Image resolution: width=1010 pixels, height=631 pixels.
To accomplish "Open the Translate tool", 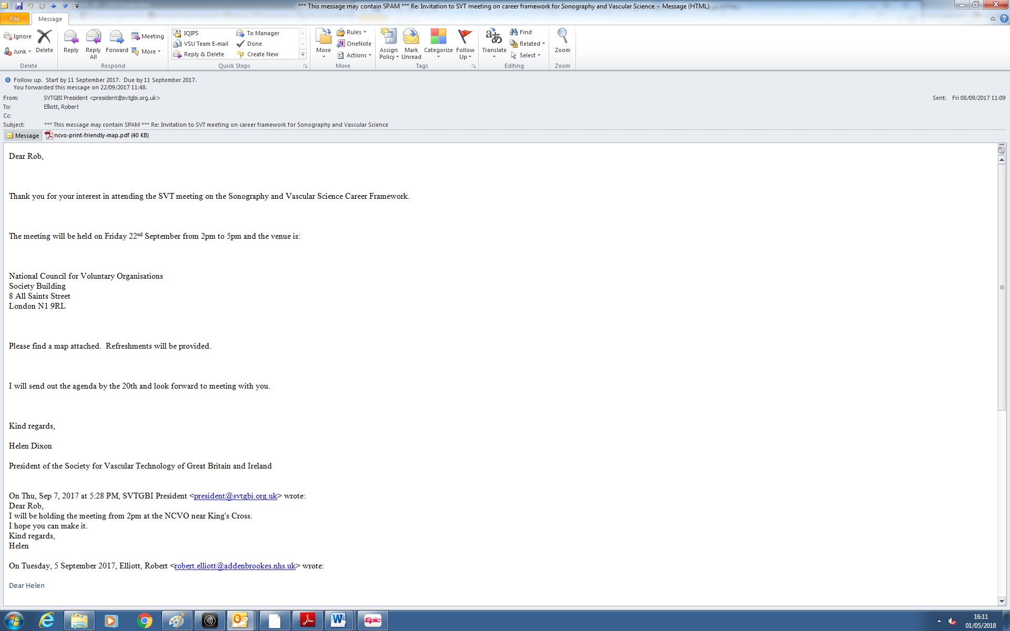I will point(493,38).
